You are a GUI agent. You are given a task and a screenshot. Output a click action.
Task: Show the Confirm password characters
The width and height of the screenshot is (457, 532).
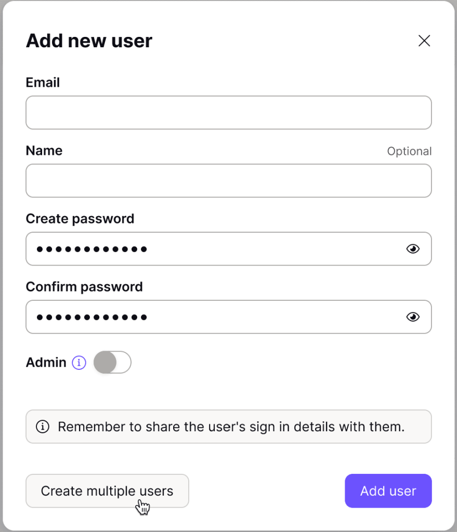pyautogui.click(x=412, y=316)
